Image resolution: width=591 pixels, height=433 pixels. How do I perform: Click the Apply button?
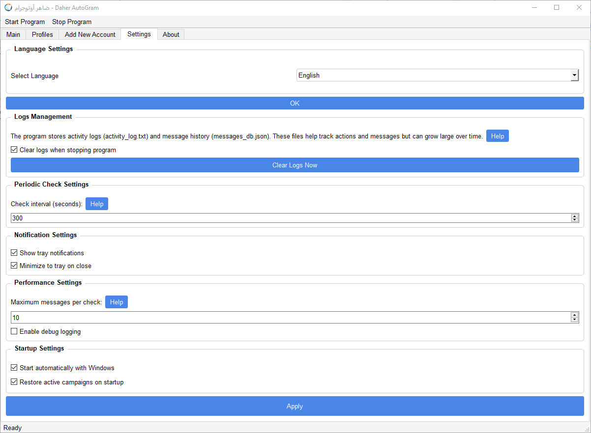point(295,406)
